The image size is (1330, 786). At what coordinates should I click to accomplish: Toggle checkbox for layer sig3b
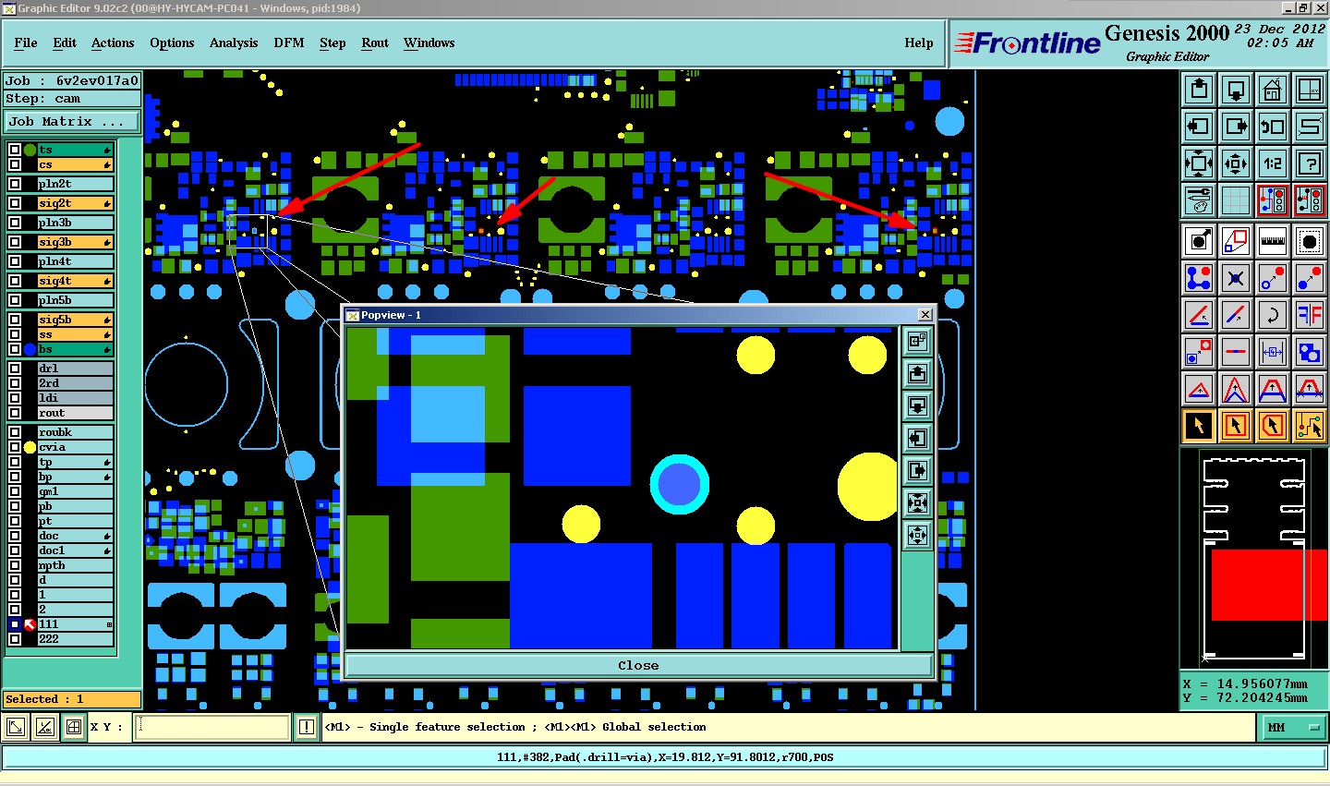pyautogui.click(x=15, y=242)
